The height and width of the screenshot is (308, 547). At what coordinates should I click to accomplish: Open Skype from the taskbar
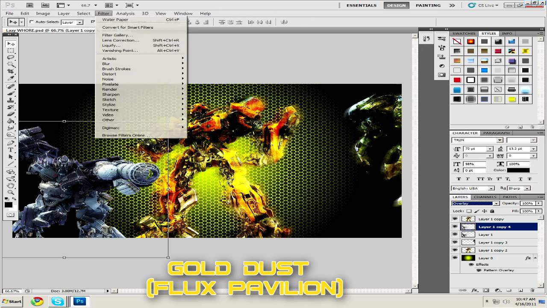57,301
